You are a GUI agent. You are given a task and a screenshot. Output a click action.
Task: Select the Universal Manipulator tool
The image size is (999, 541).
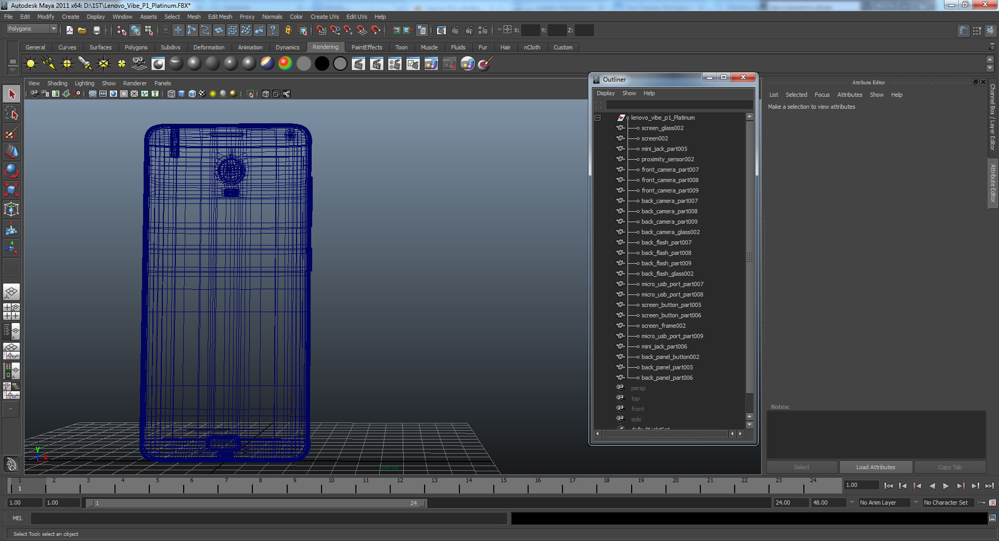coord(11,209)
